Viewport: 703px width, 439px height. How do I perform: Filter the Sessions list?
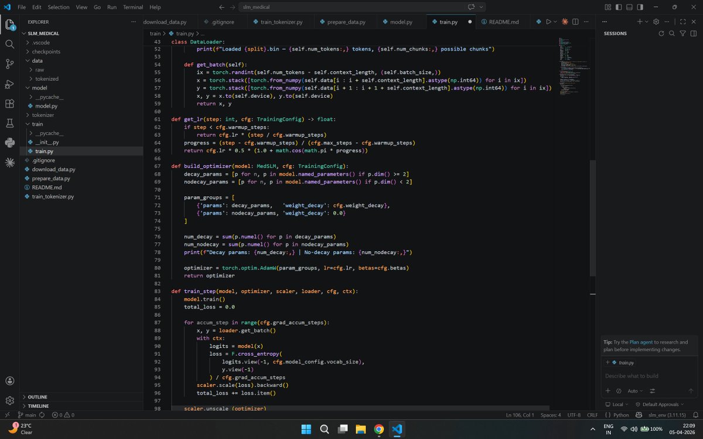[x=682, y=33]
